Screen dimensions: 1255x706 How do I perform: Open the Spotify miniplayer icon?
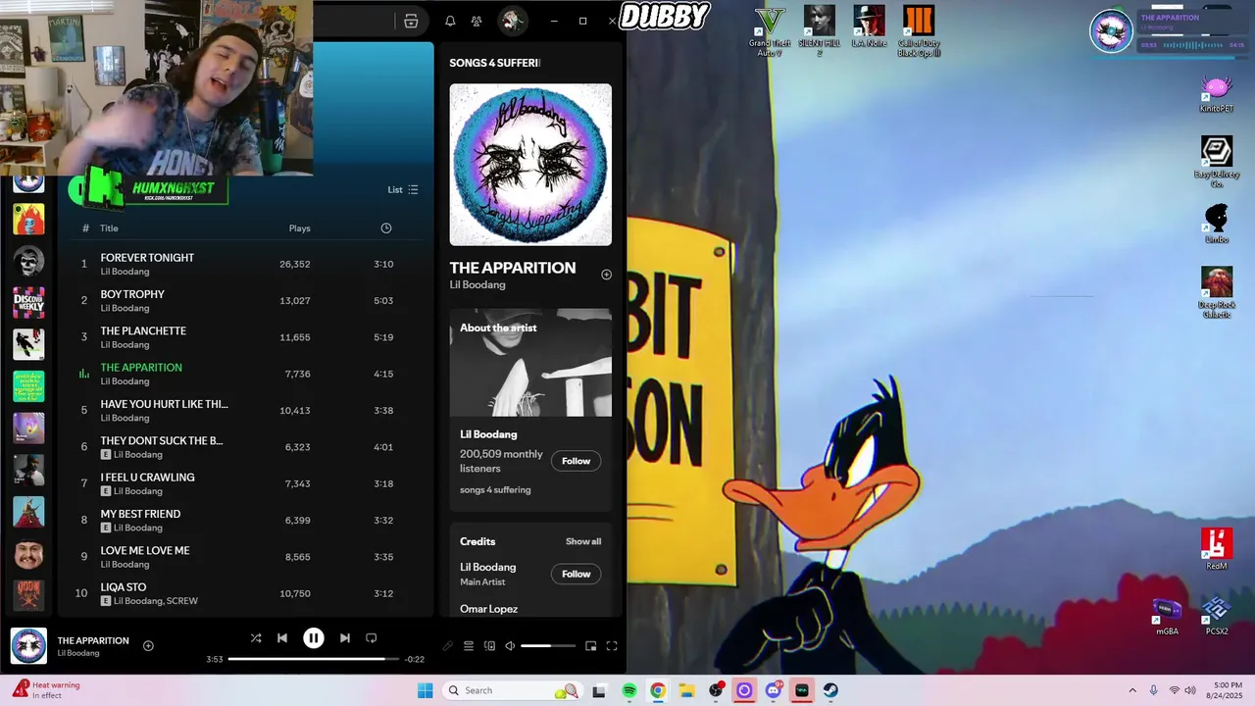[591, 646]
